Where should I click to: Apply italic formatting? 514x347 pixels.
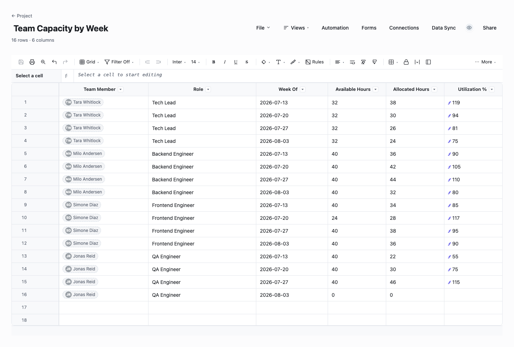point(225,62)
